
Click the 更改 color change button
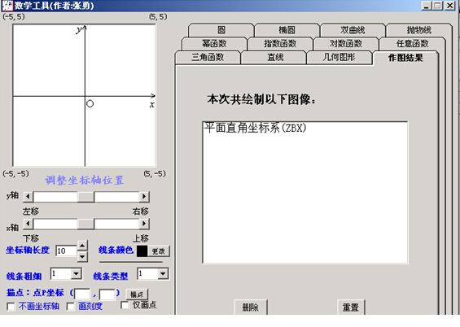(x=159, y=251)
